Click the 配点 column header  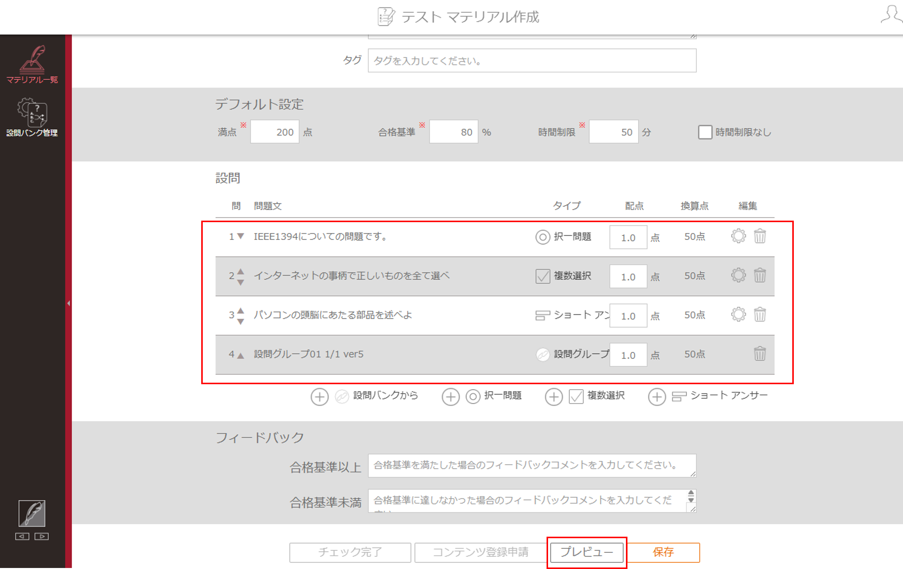[634, 206]
